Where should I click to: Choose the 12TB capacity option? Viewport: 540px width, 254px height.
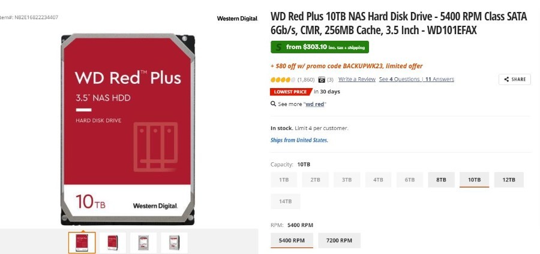509,180
